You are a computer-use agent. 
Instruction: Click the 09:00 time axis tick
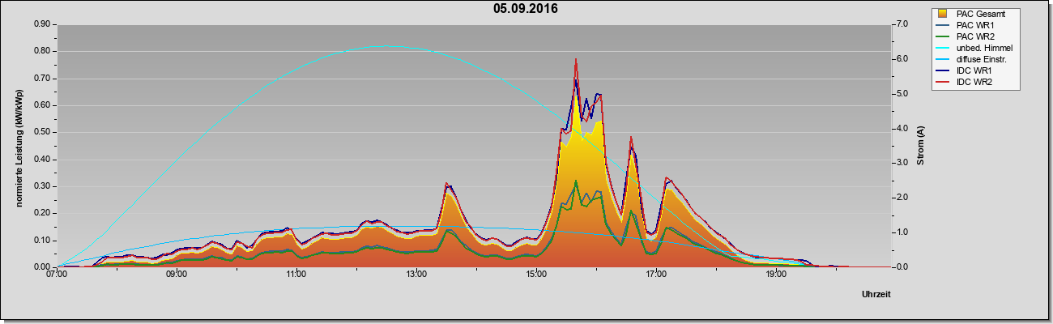(x=177, y=274)
